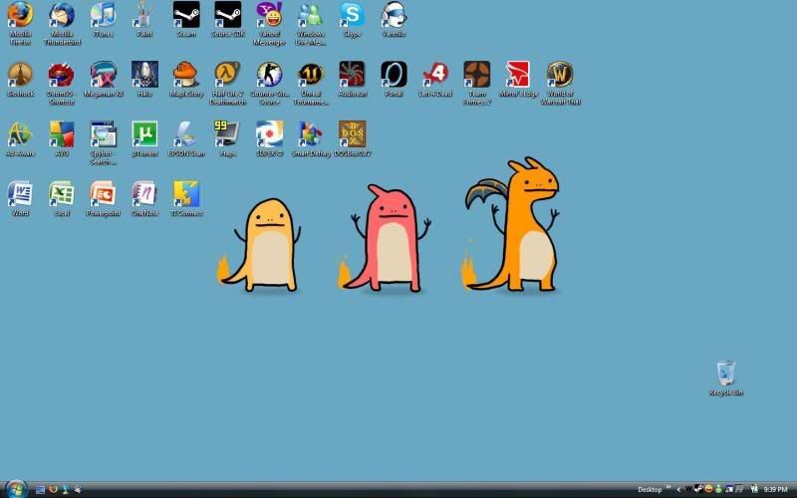Screen dimensions: 797x498
Task: Select the AVG antivirus icon
Action: [62, 138]
